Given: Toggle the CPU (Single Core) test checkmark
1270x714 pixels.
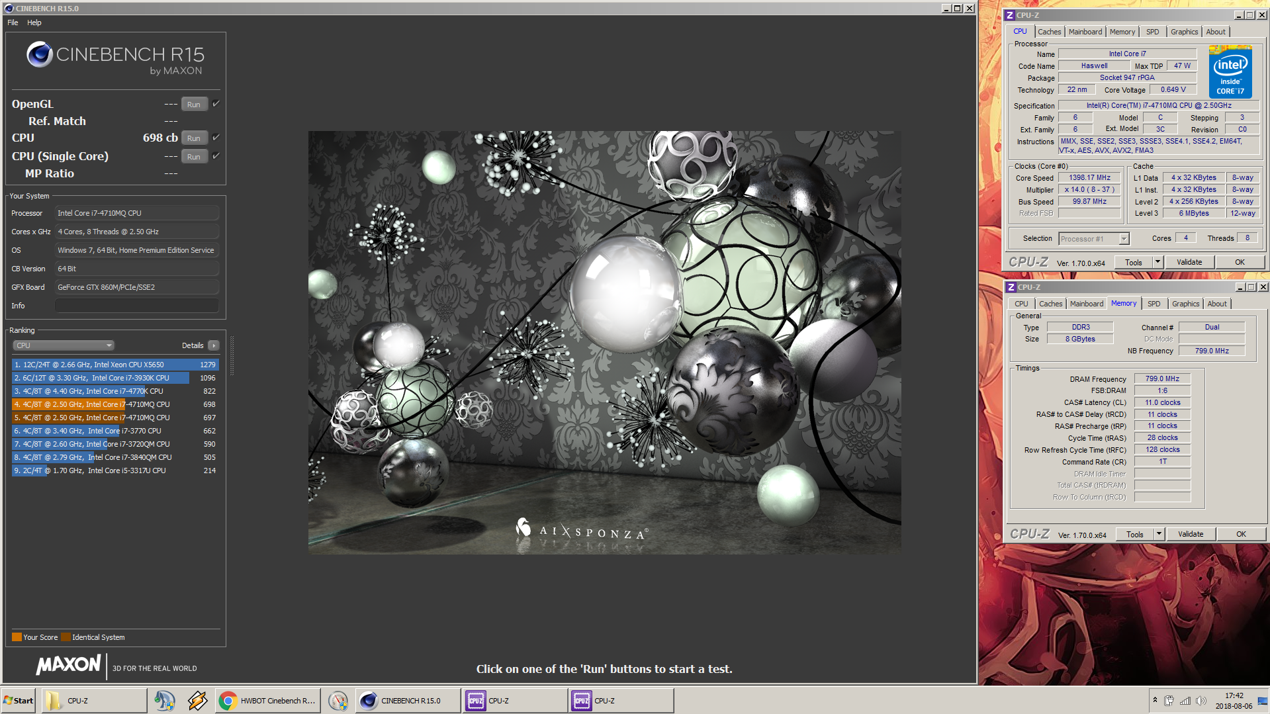Looking at the screenshot, I should tap(216, 156).
